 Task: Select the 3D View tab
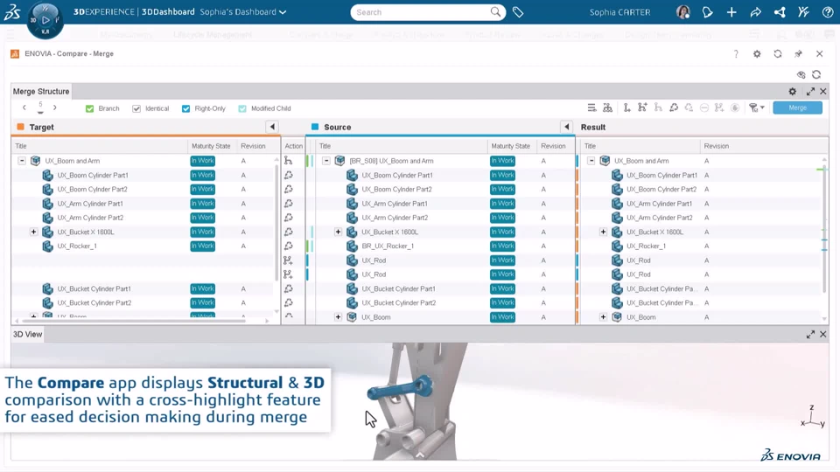(27, 335)
